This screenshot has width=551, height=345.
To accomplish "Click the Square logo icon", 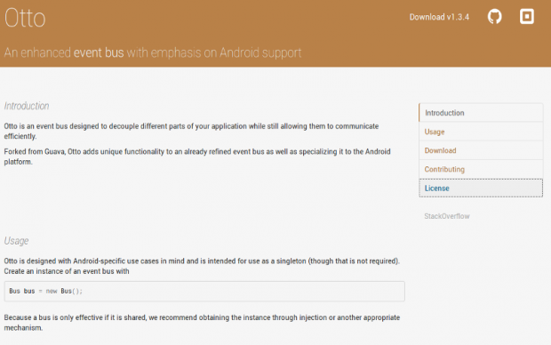I will (x=527, y=17).
